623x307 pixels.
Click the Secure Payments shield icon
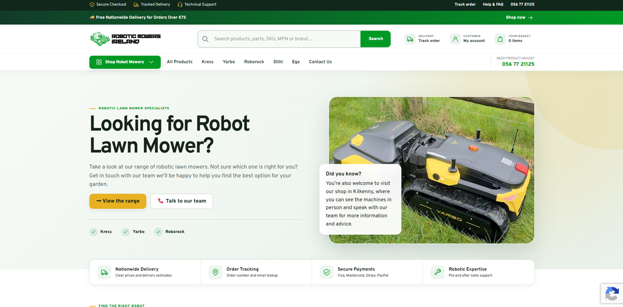click(327, 272)
